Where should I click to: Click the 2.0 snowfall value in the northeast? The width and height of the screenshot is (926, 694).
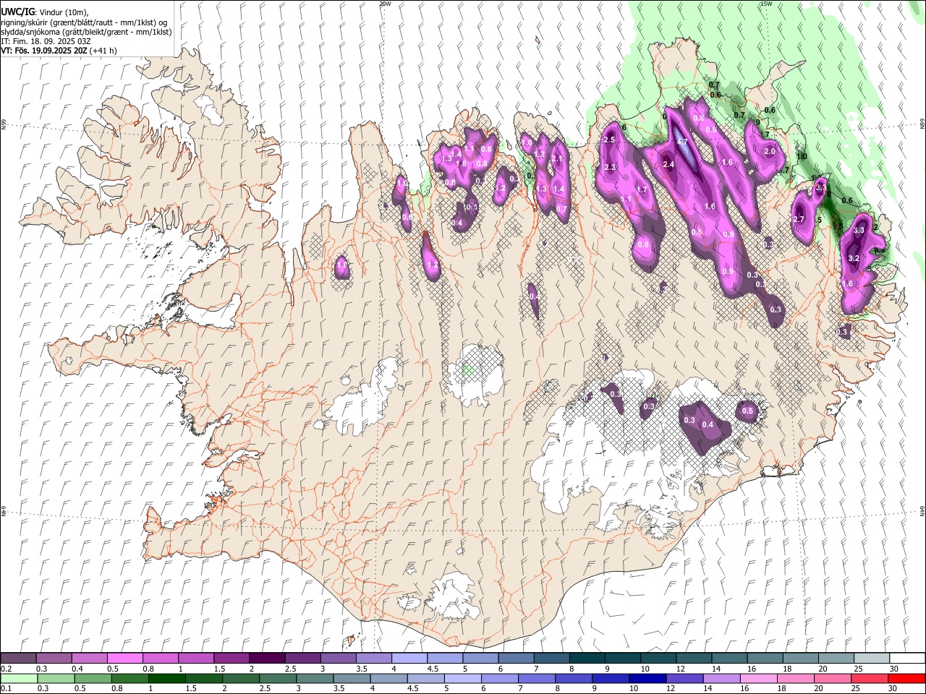click(770, 152)
